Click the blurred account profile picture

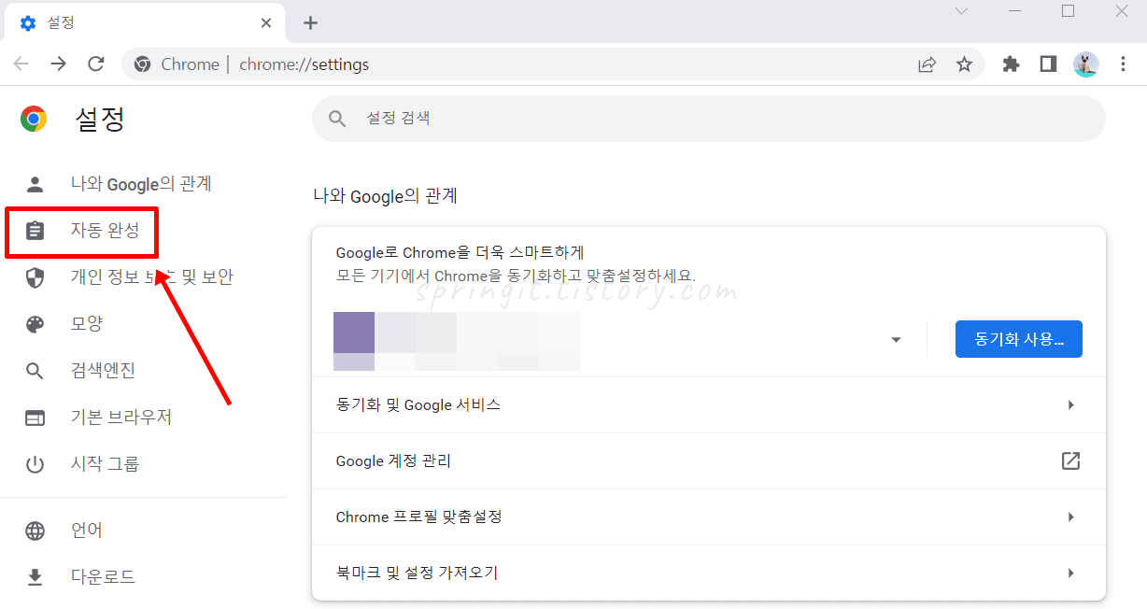354,340
